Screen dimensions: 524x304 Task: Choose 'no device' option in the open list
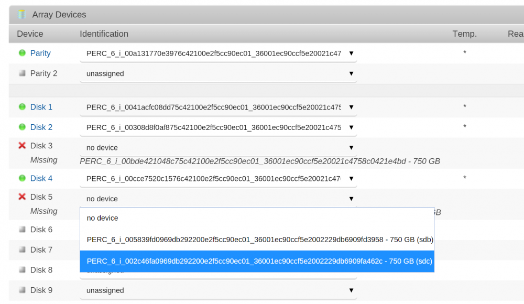pyautogui.click(x=257, y=218)
